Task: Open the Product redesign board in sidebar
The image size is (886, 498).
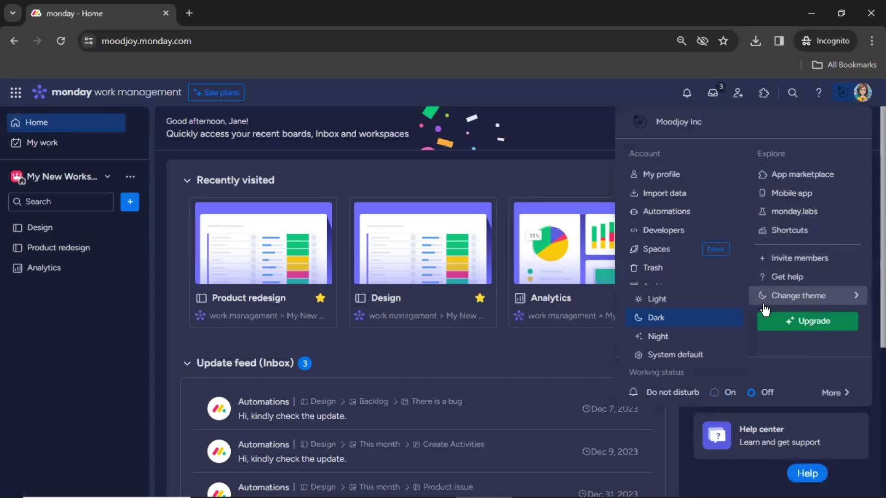Action: (58, 248)
